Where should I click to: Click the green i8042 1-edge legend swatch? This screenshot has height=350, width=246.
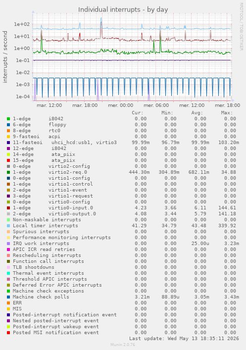tap(8, 119)
